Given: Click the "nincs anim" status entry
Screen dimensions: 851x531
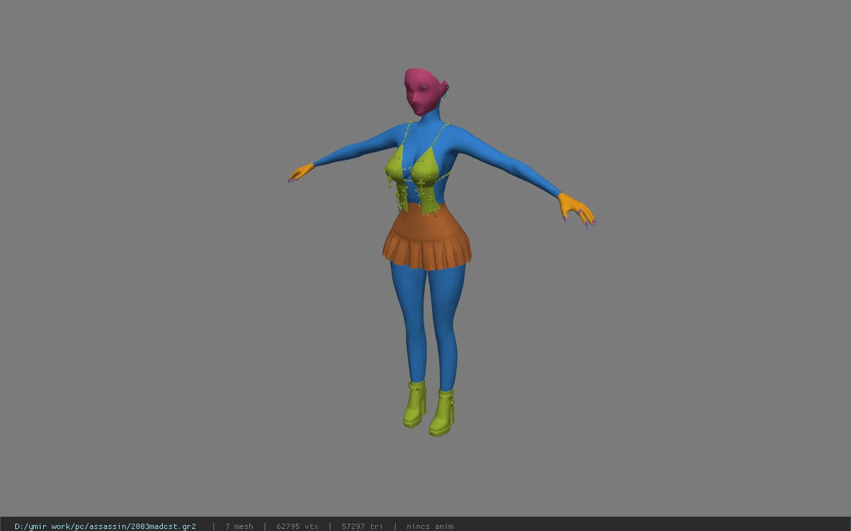Looking at the screenshot, I should (x=430, y=526).
